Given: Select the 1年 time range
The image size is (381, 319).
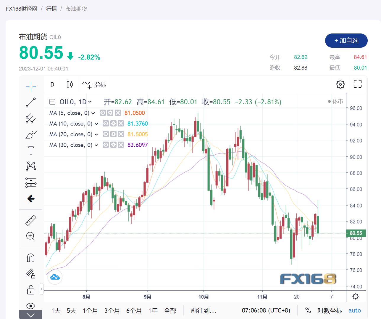Looking at the screenshot, I should 153,310.
